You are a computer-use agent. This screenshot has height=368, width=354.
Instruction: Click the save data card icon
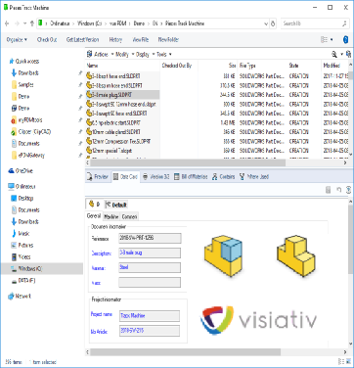pyautogui.click(x=329, y=190)
